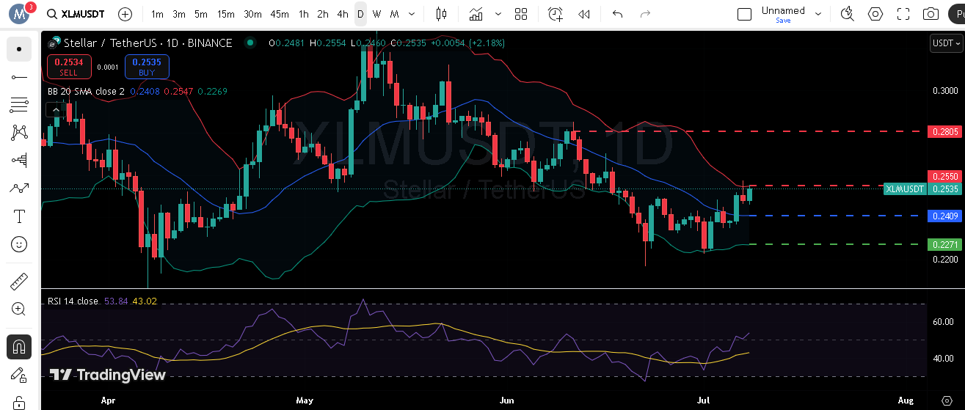
Task: Add a compare symbol with plus icon
Action: click(x=125, y=14)
